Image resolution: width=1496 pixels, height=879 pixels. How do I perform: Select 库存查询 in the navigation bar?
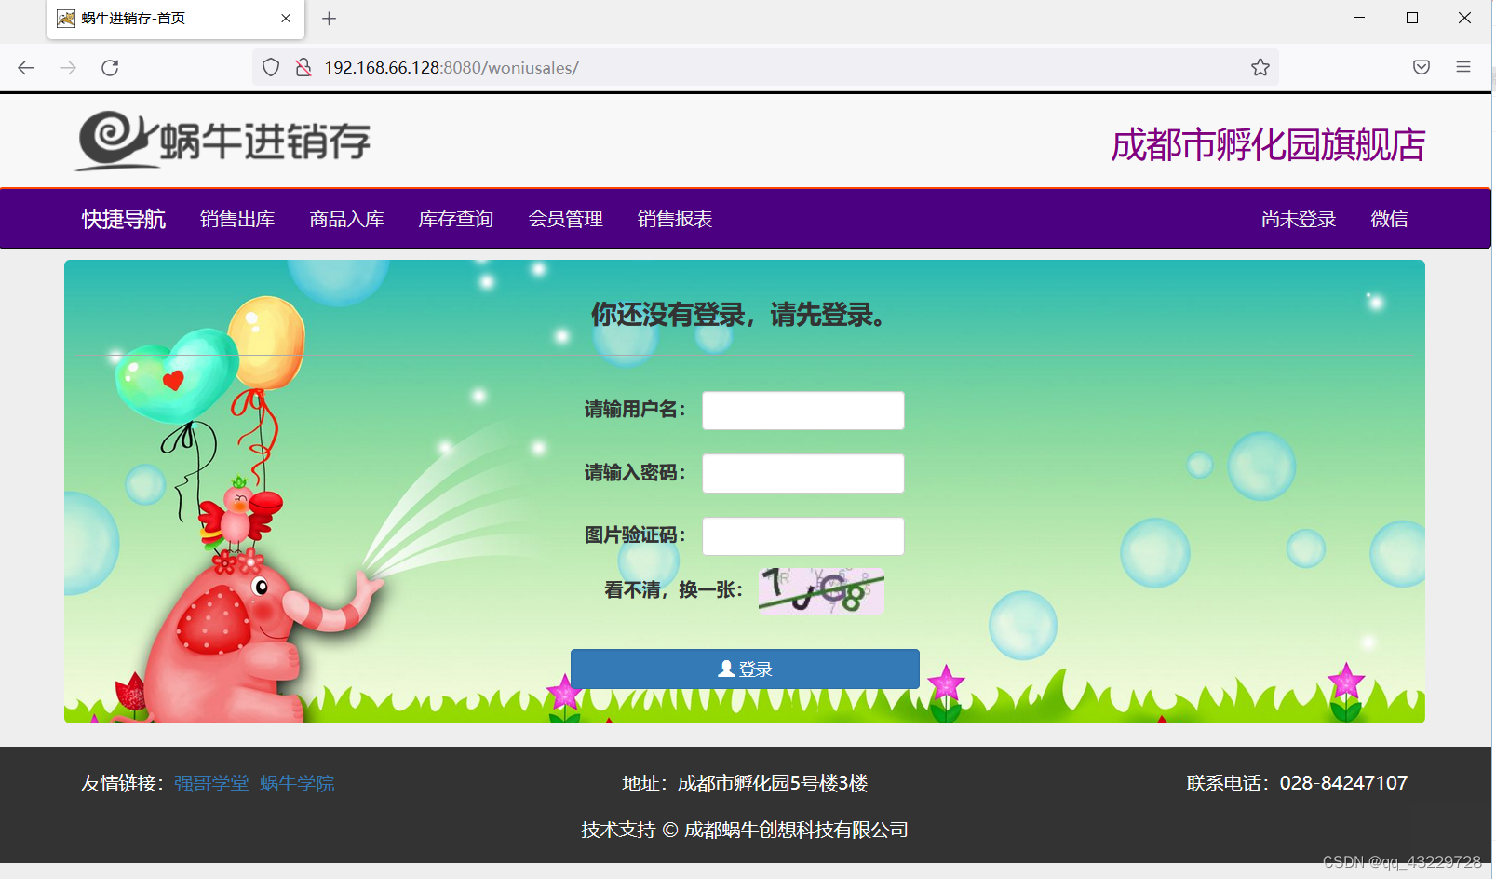coord(455,219)
